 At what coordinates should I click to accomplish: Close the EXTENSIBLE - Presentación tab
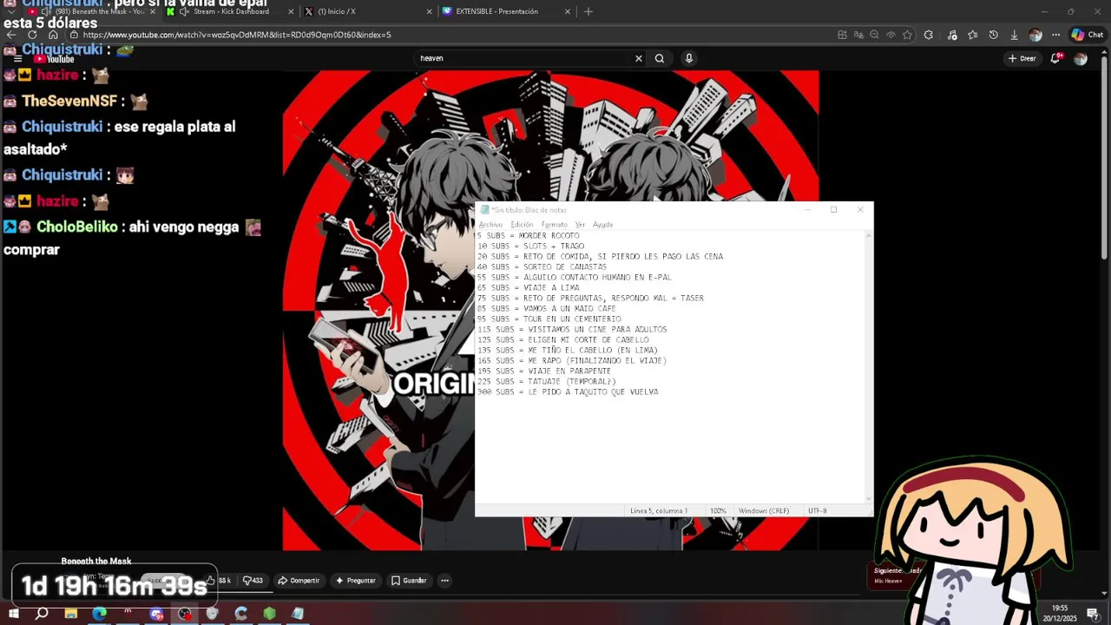click(569, 11)
